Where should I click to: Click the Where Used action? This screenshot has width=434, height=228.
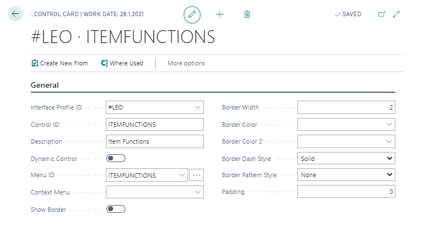click(122, 63)
